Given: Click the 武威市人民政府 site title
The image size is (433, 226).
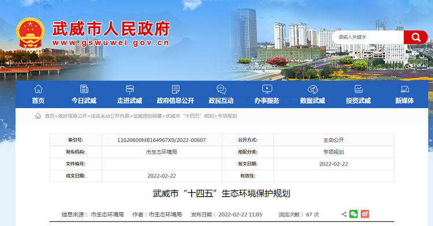Looking at the screenshot, I should [x=111, y=29].
